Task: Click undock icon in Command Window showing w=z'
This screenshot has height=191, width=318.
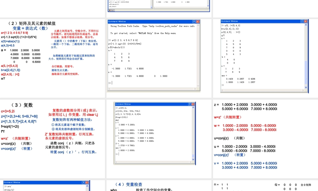Action: pyautogui.click(x=83, y=182)
